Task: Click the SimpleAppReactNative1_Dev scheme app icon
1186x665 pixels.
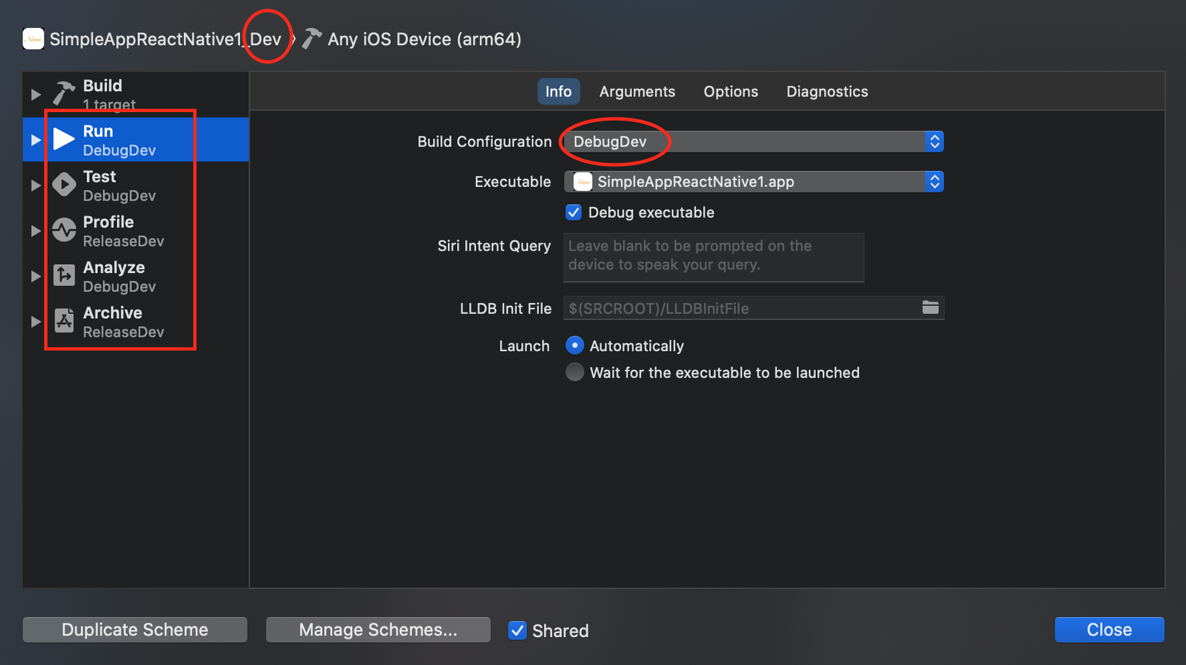Action: coord(33,39)
